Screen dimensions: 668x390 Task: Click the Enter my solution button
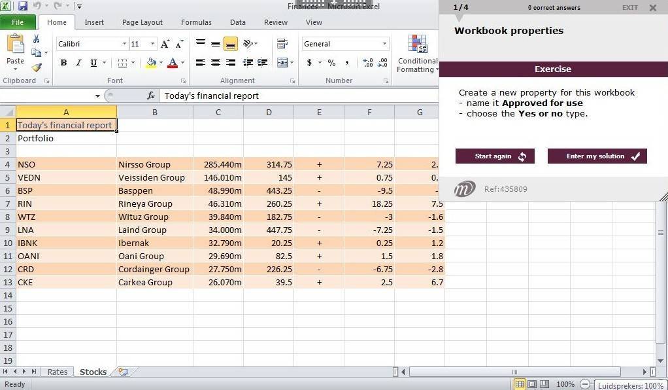pos(597,156)
